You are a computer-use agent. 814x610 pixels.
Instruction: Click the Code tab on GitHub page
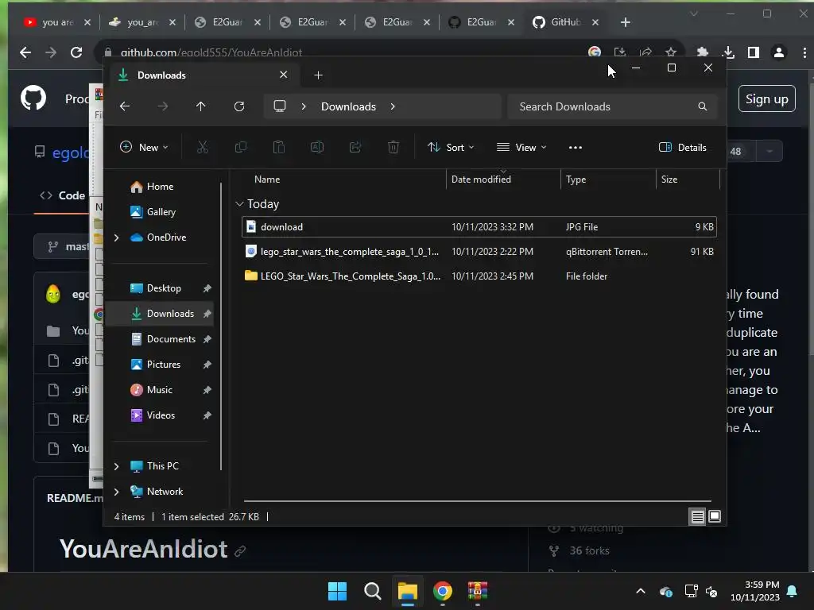coord(63,195)
